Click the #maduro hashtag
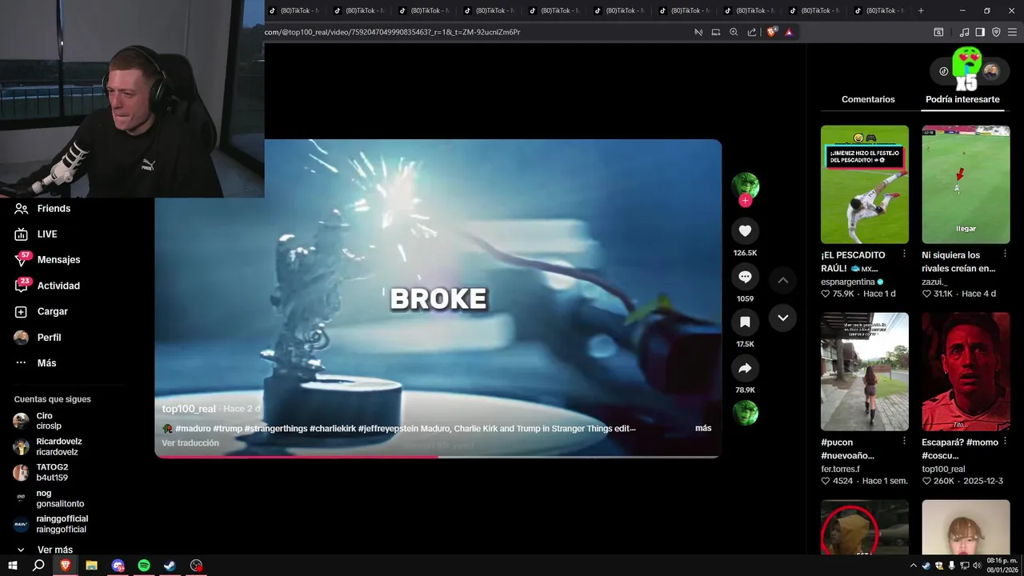 pos(193,428)
